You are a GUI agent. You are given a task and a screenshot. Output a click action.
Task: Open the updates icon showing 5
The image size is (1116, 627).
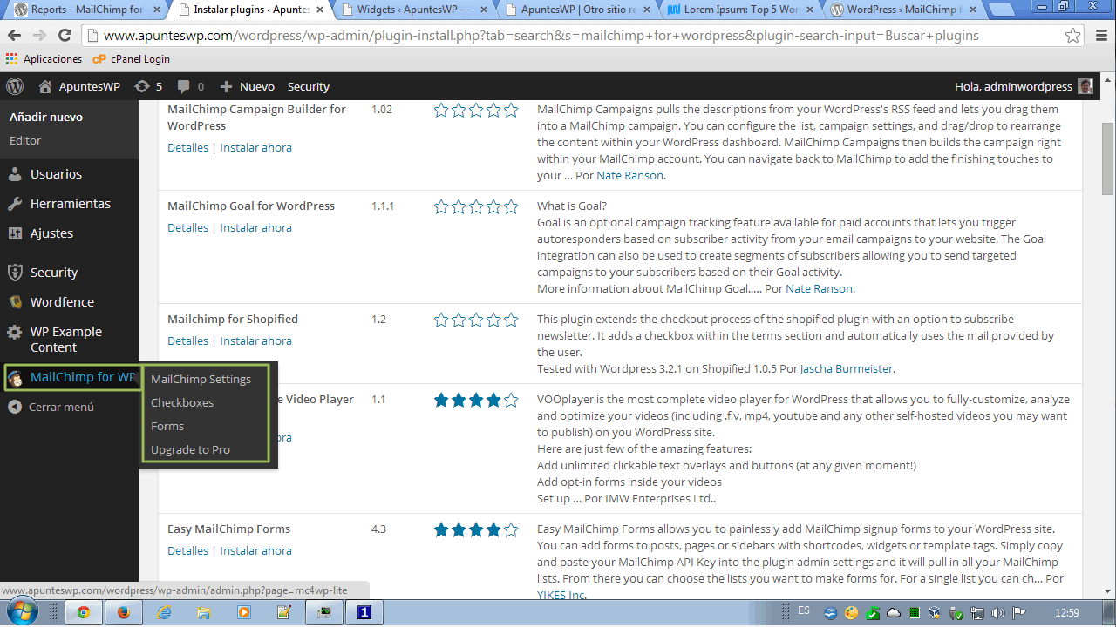142,86
